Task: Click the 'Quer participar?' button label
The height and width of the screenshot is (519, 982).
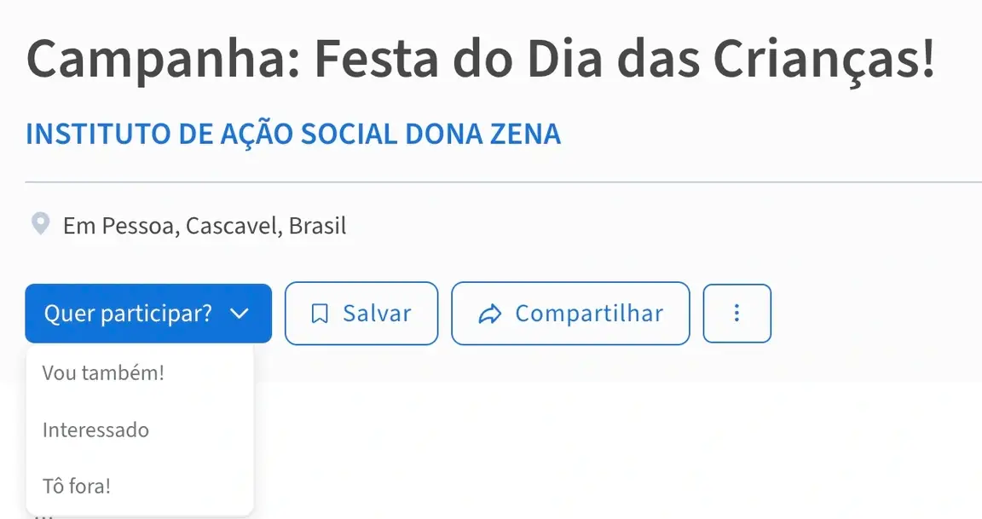Action: pyautogui.click(x=128, y=314)
